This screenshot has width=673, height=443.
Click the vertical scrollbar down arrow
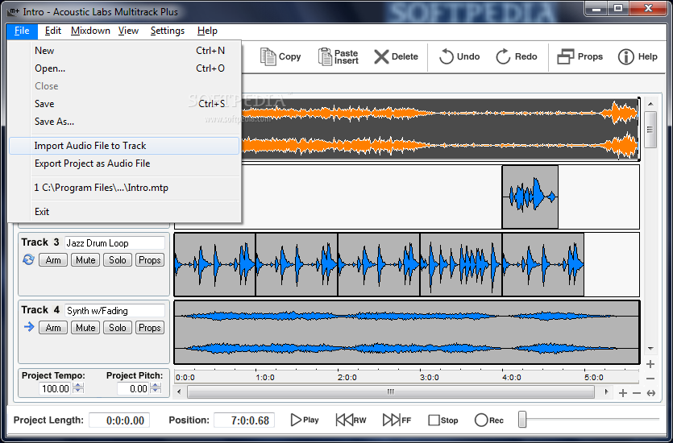[x=650, y=349]
